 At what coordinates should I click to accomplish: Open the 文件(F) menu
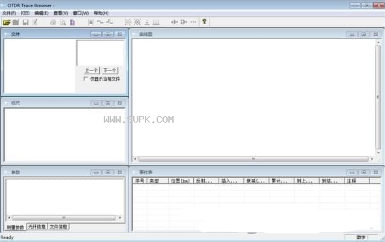(x=9, y=13)
